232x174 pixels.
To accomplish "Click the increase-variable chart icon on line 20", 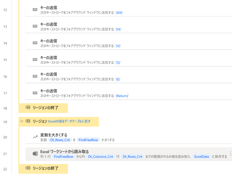I will [x=35, y=137].
